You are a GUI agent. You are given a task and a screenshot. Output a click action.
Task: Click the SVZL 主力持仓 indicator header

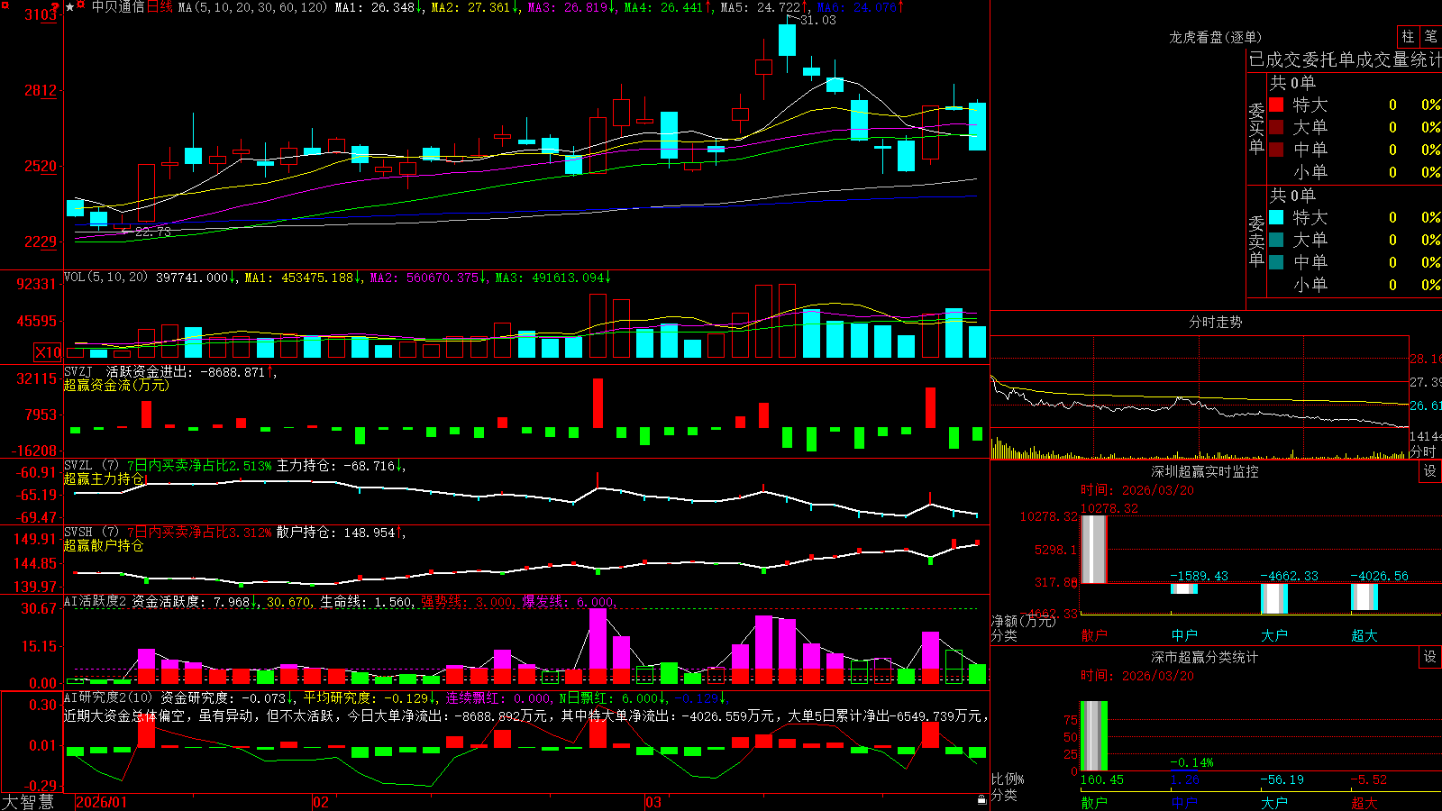[x=234, y=466]
